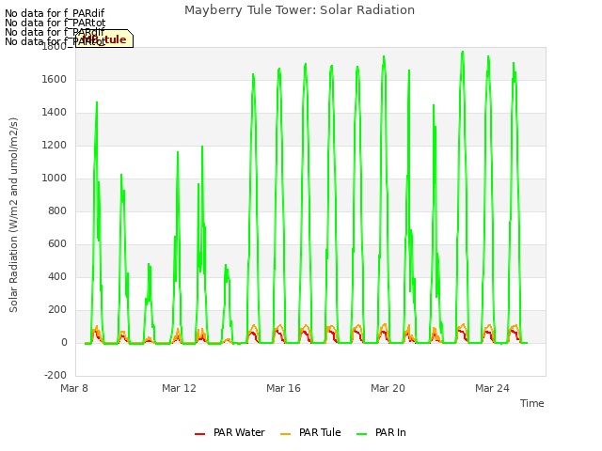Click the red PAR Water legend swatch
602x451 pixels.
(199, 434)
